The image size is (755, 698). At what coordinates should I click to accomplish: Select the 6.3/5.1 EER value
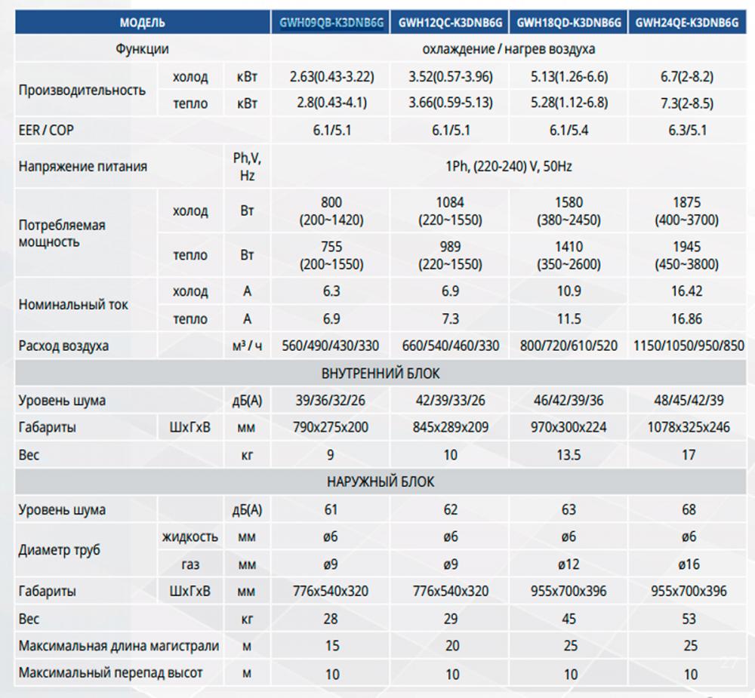tap(688, 130)
